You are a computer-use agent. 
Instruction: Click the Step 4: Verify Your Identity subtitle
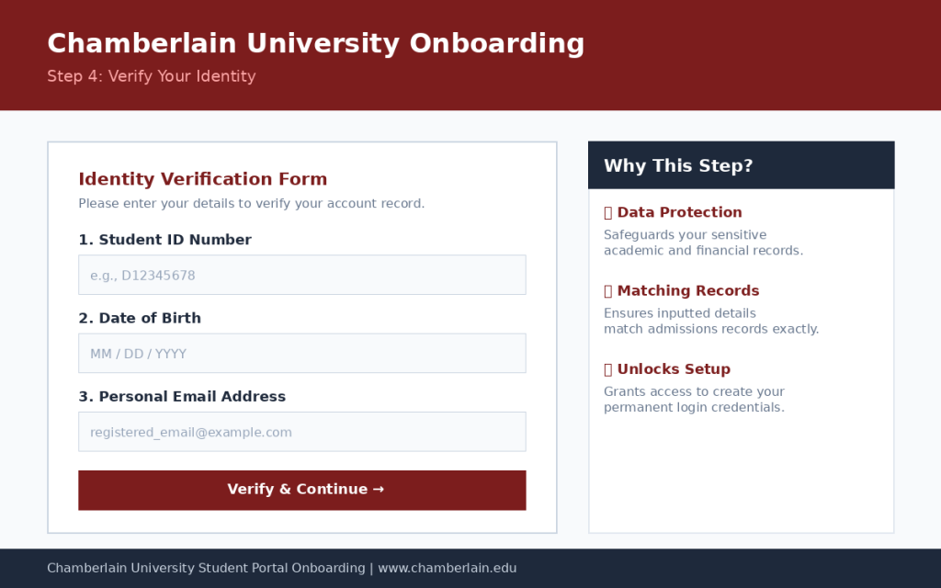(152, 76)
